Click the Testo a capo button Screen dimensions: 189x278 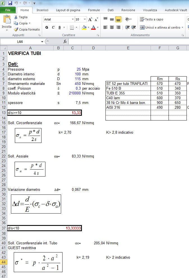[x=151, y=19]
